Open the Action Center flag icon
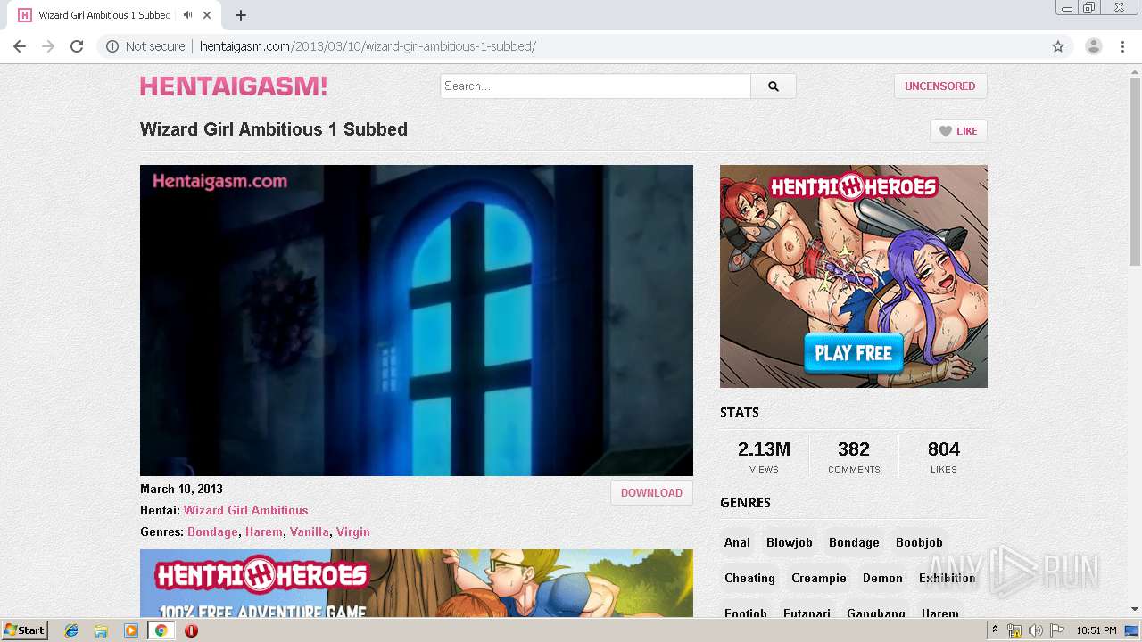The image size is (1142, 642). 1056,630
